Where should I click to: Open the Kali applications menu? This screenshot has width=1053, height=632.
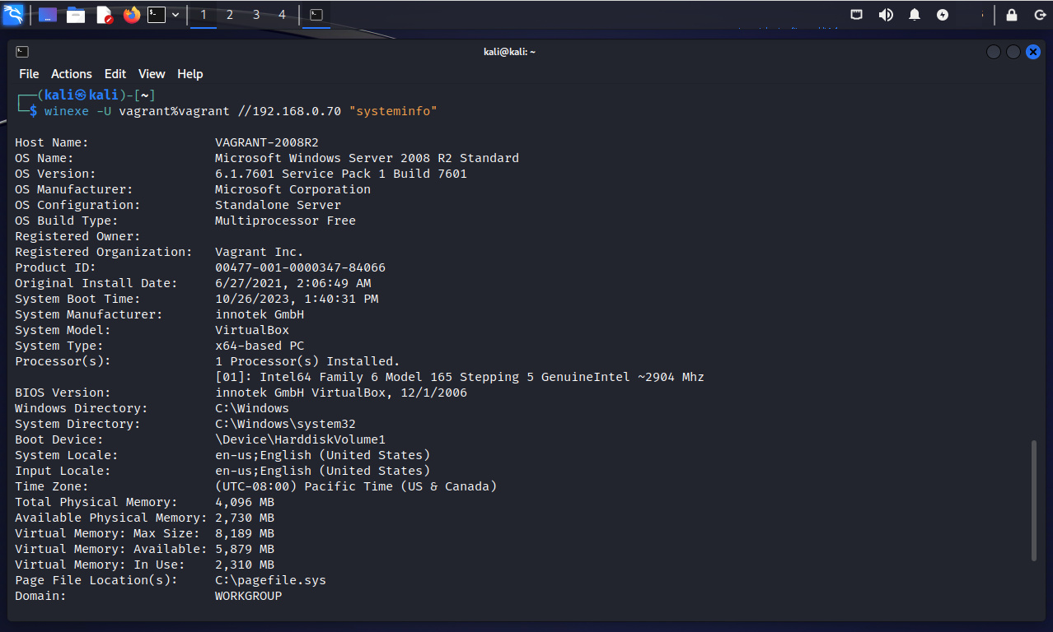pos(13,15)
